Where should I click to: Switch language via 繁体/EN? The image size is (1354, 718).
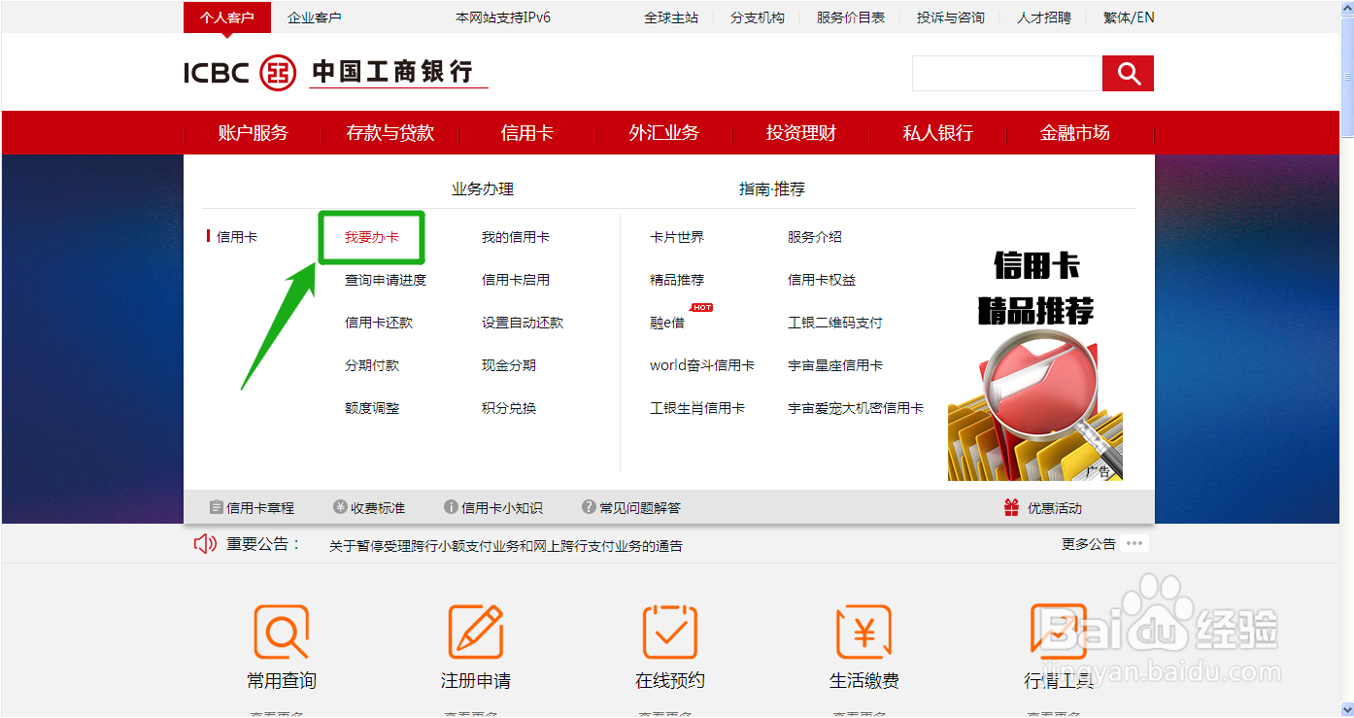point(1129,17)
